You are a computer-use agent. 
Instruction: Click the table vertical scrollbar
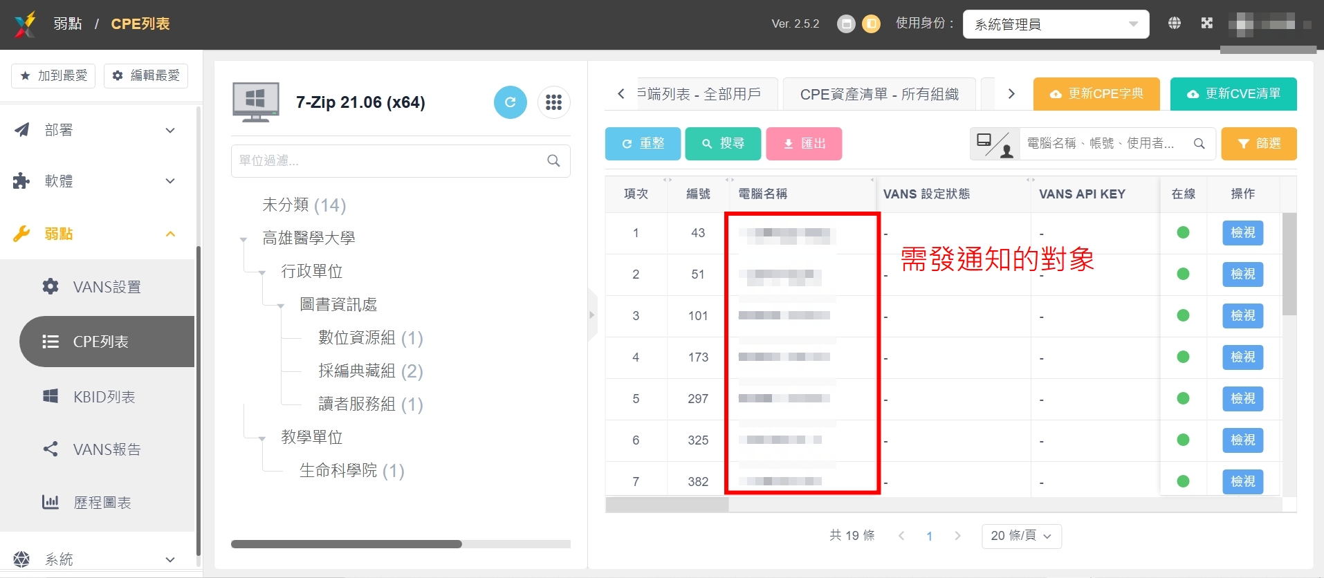[x=1289, y=264]
